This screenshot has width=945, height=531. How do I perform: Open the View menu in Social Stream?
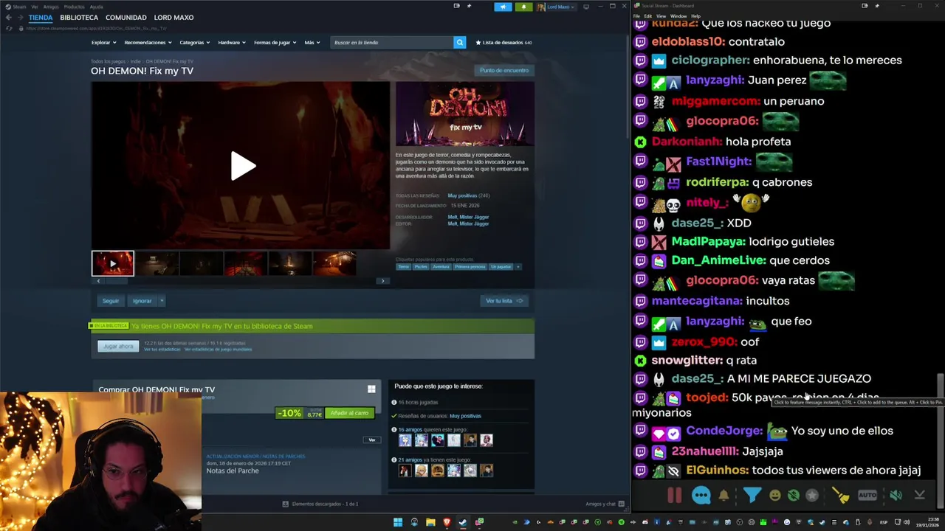661,15
